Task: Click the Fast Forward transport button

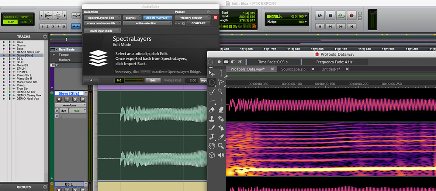Action: click(x=341, y=27)
